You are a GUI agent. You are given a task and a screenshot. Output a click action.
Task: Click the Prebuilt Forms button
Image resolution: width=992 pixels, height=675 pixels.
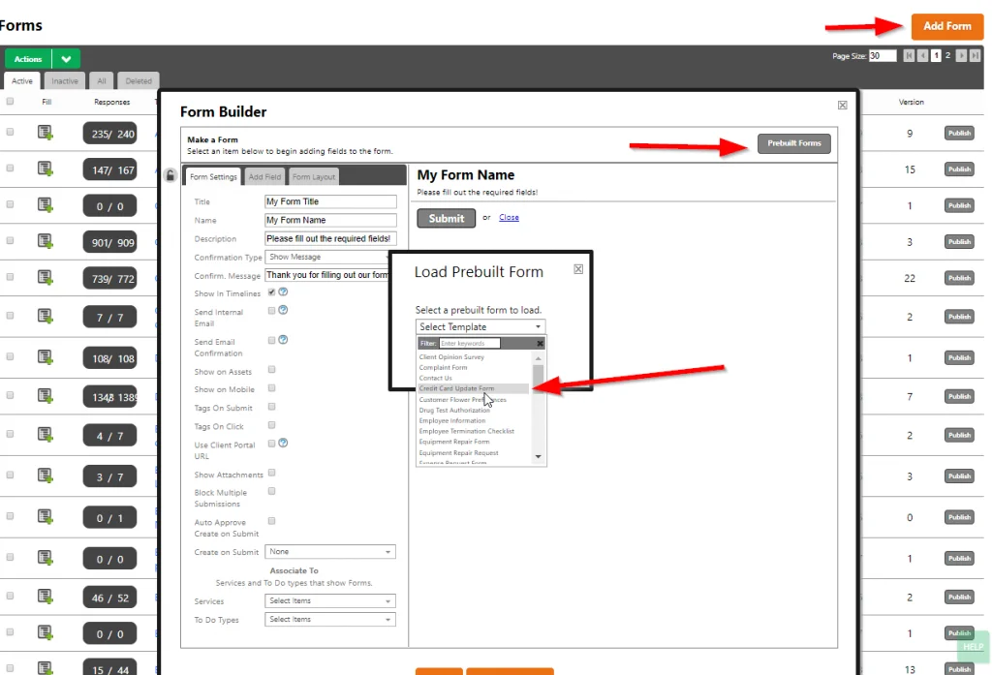point(793,143)
